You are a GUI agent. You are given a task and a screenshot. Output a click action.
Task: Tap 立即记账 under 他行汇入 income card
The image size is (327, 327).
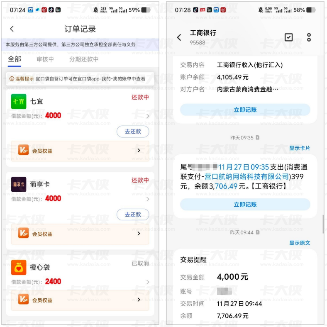click(x=245, y=110)
